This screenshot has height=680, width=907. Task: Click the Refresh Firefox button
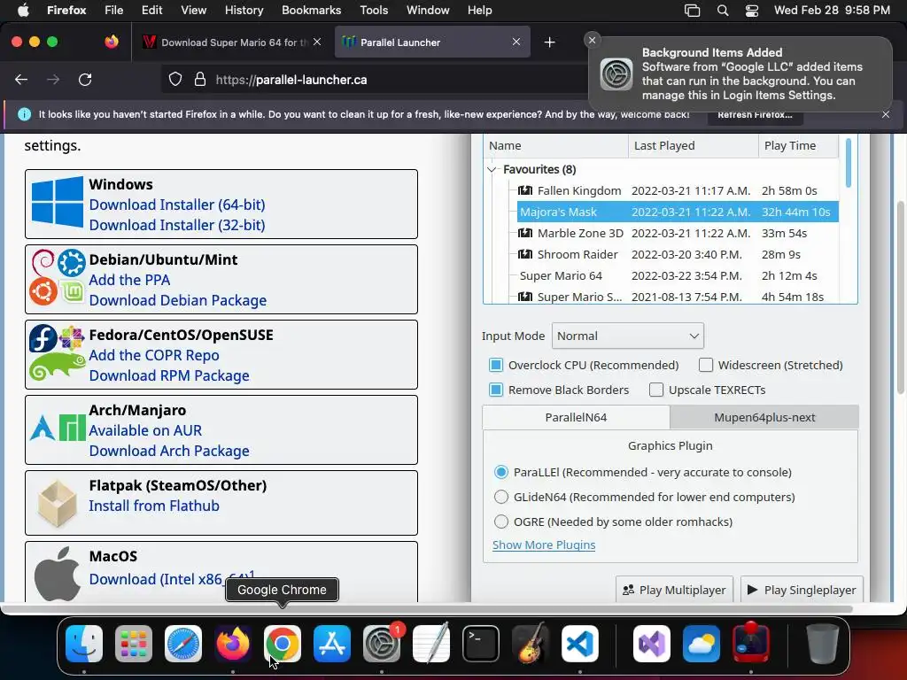[x=755, y=114]
